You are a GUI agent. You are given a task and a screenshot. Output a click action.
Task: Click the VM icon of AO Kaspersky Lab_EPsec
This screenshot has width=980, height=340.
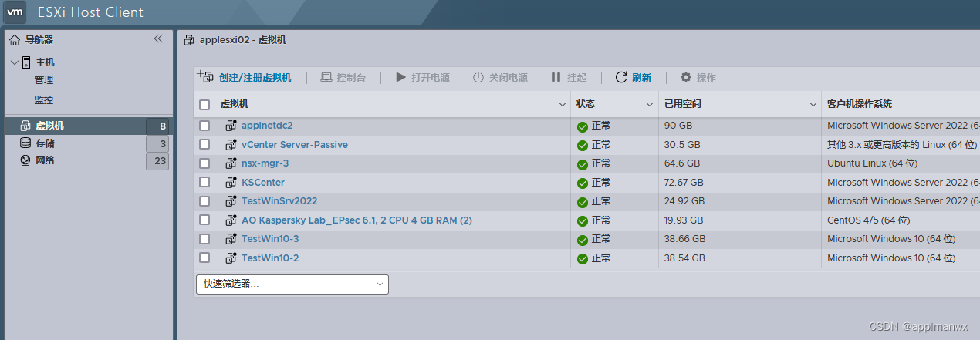point(231,220)
